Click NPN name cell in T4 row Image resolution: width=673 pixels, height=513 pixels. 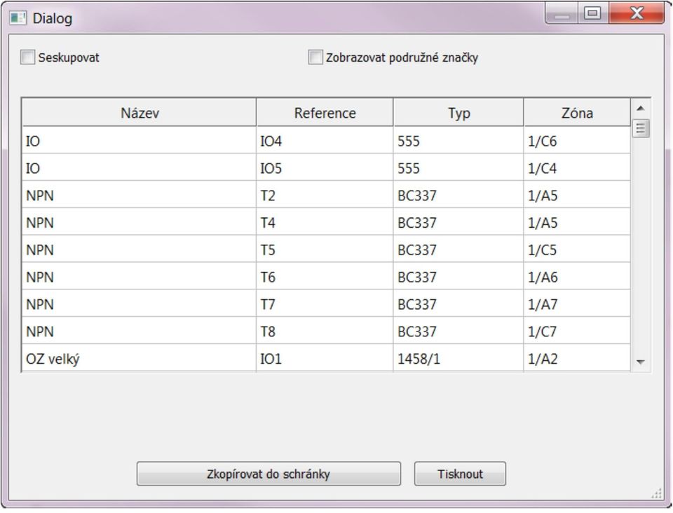[x=139, y=222]
